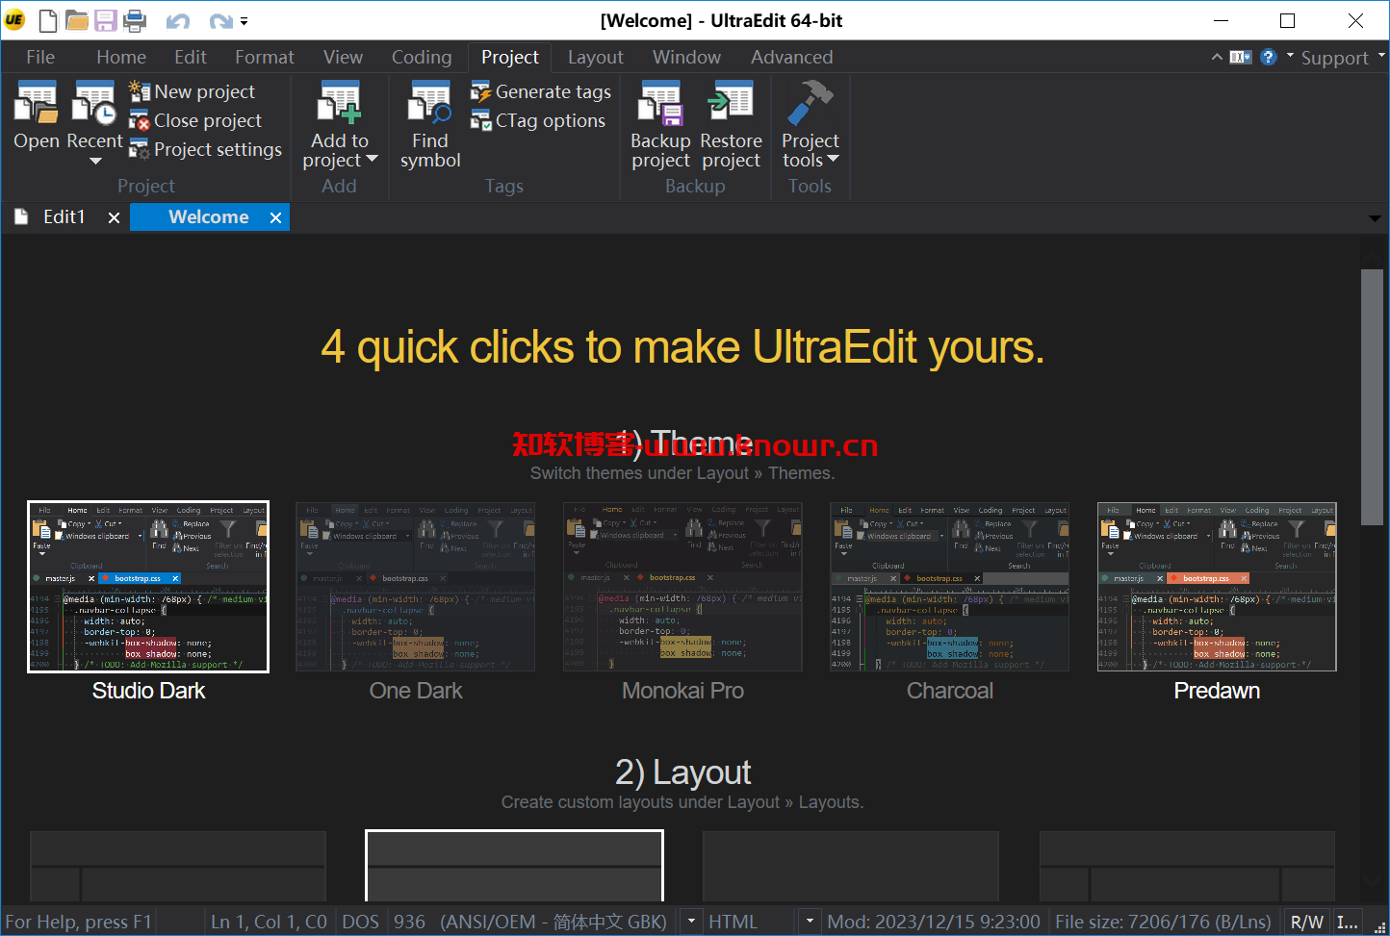The image size is (1390, 936).
Task: Click the File size: 7206/176 status entry
Action: click(x=1163, y=922)
